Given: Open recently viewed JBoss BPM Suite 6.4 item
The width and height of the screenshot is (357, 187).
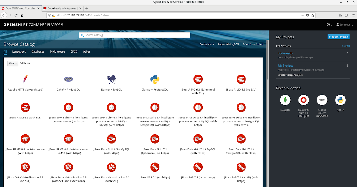Looking at the screenshot, I should (x=303, y=100).
